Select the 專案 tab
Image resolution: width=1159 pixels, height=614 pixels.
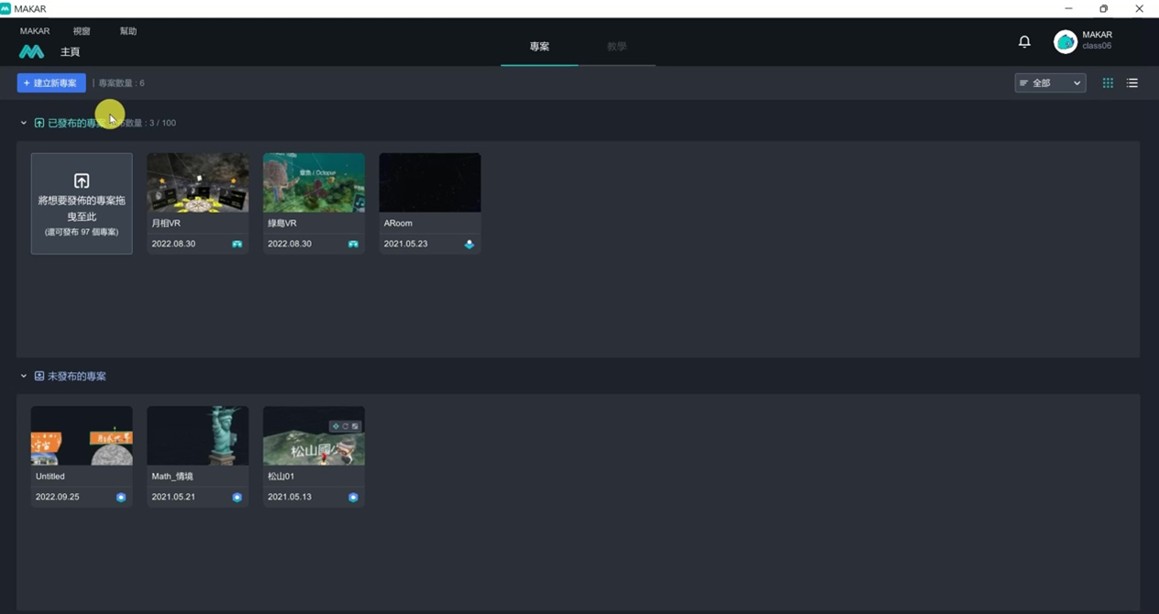pos(539,47)
